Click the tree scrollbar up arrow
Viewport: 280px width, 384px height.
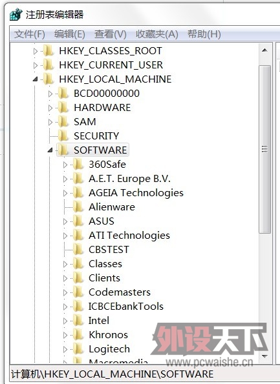(264, 50)
